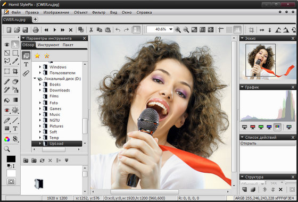Screen dimensions: 298x202
Task: Click the Print icon in the toolbar
Action: tap(36, 30)
